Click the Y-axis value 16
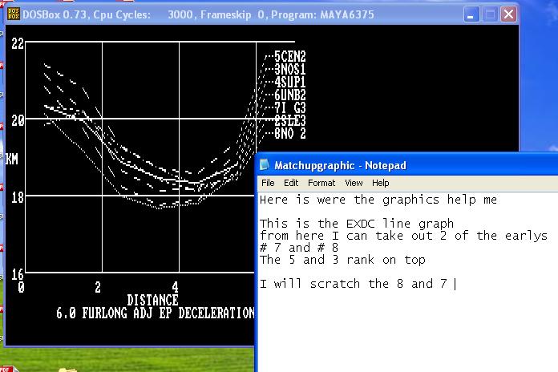558x372 pixels. point(18,274)
